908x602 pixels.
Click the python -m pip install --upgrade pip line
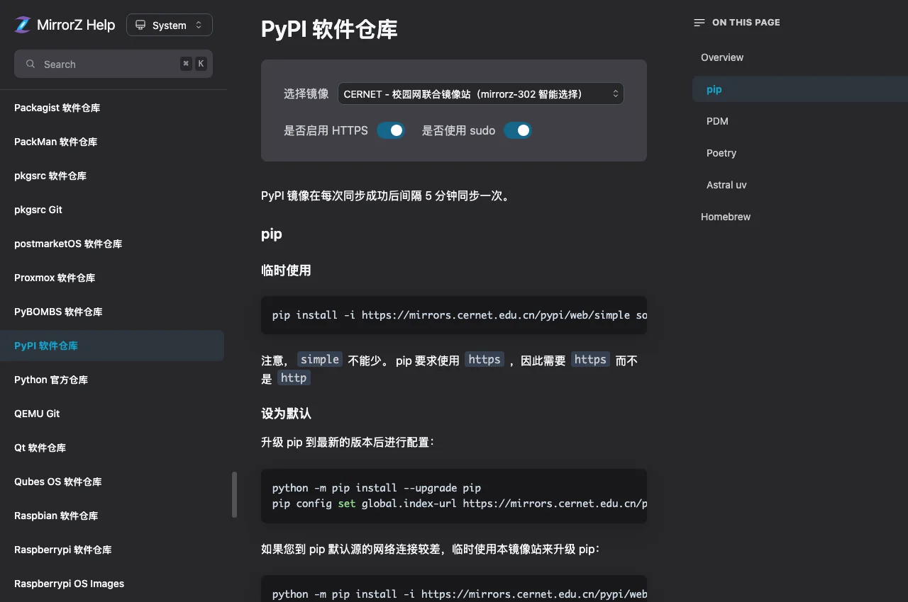(377, 488)
